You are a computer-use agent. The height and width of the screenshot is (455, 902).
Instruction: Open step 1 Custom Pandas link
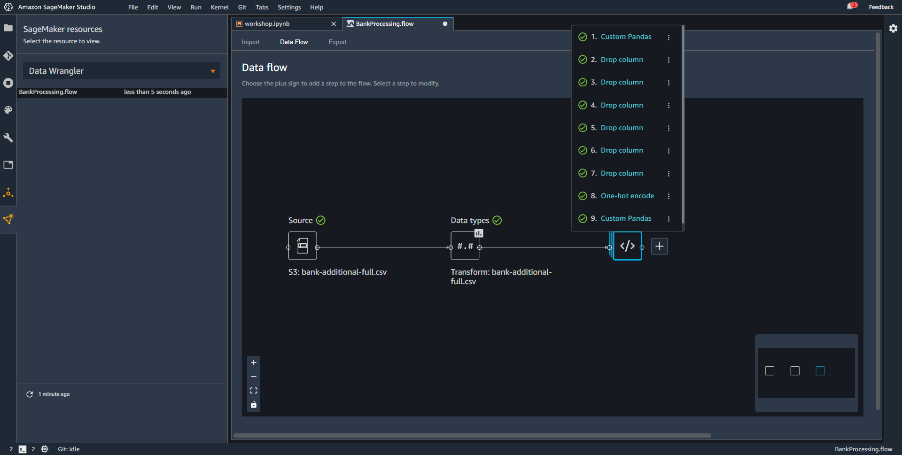tap(626, 37)
